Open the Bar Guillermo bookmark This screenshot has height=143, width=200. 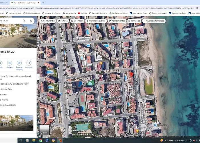(x=118, y=13)
